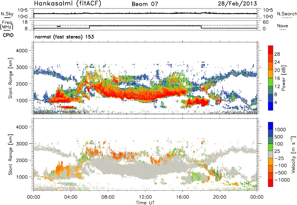This screenshot has width=297, height=205.
Task: Click the '12:00' time tick label
Action: pos(145,197)
